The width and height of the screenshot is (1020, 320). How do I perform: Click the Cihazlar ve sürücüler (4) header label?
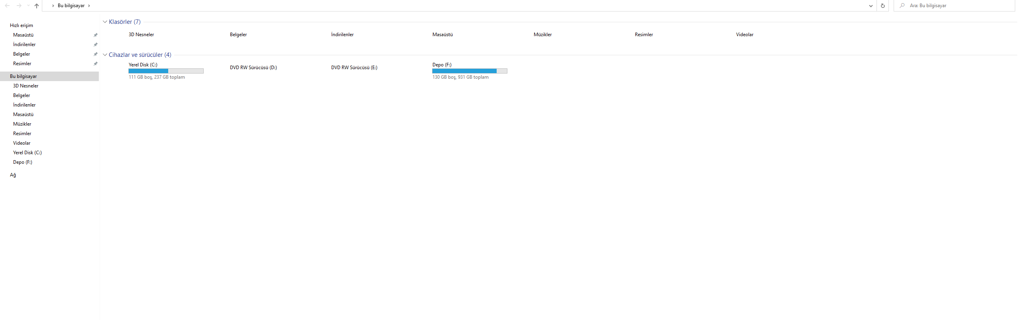click(140, 55)
